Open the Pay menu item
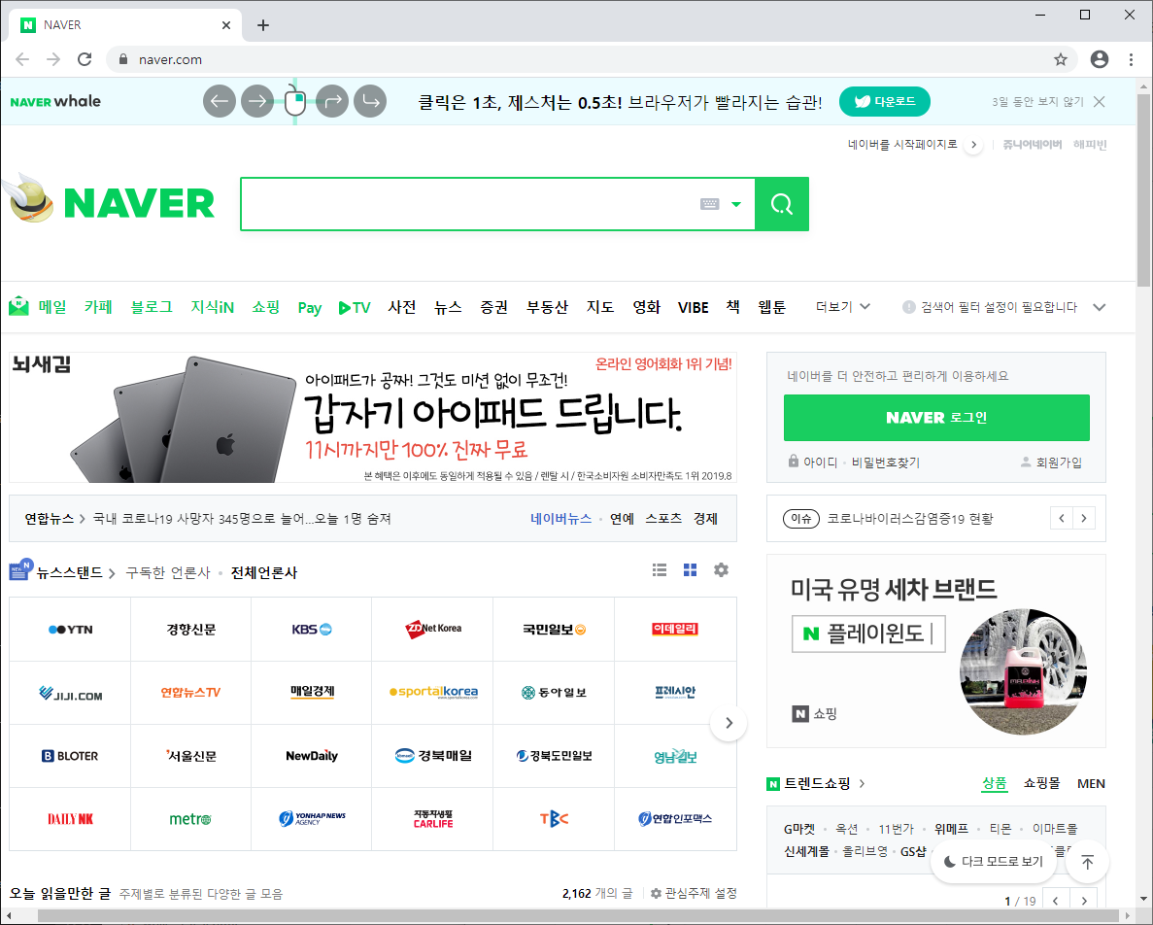The height and width of the screenshot is (925, 1153). click(310, 307)
